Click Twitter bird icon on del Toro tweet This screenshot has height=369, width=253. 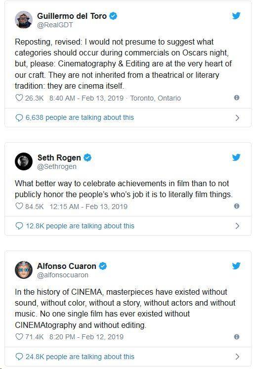(236, 16)
